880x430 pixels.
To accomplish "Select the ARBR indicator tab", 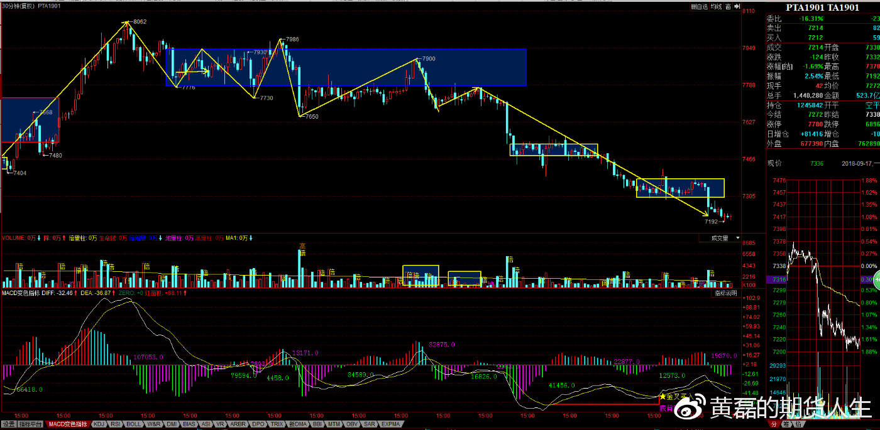I will 238,425.
